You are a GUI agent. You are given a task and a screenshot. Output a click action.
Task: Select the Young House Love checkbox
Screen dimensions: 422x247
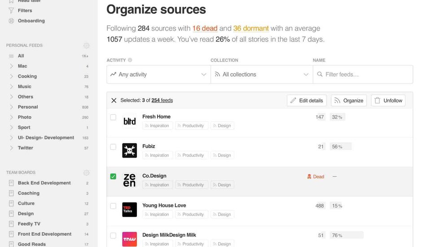tap(113, 206)
